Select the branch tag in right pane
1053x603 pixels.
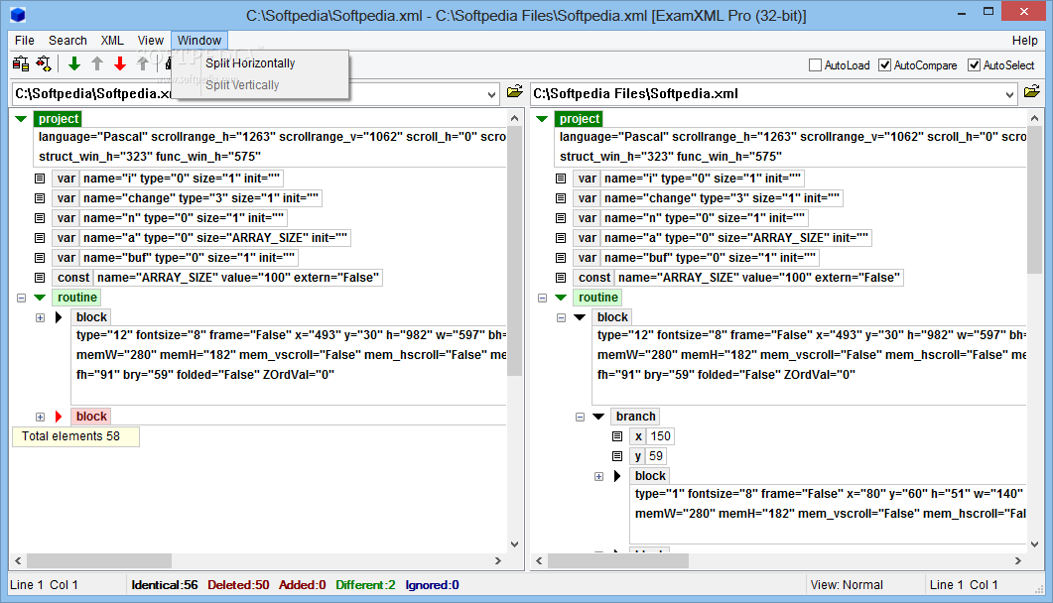(x=635, y=417)
